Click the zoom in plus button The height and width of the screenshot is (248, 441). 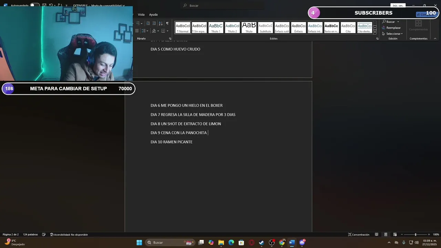click(429, 235)
